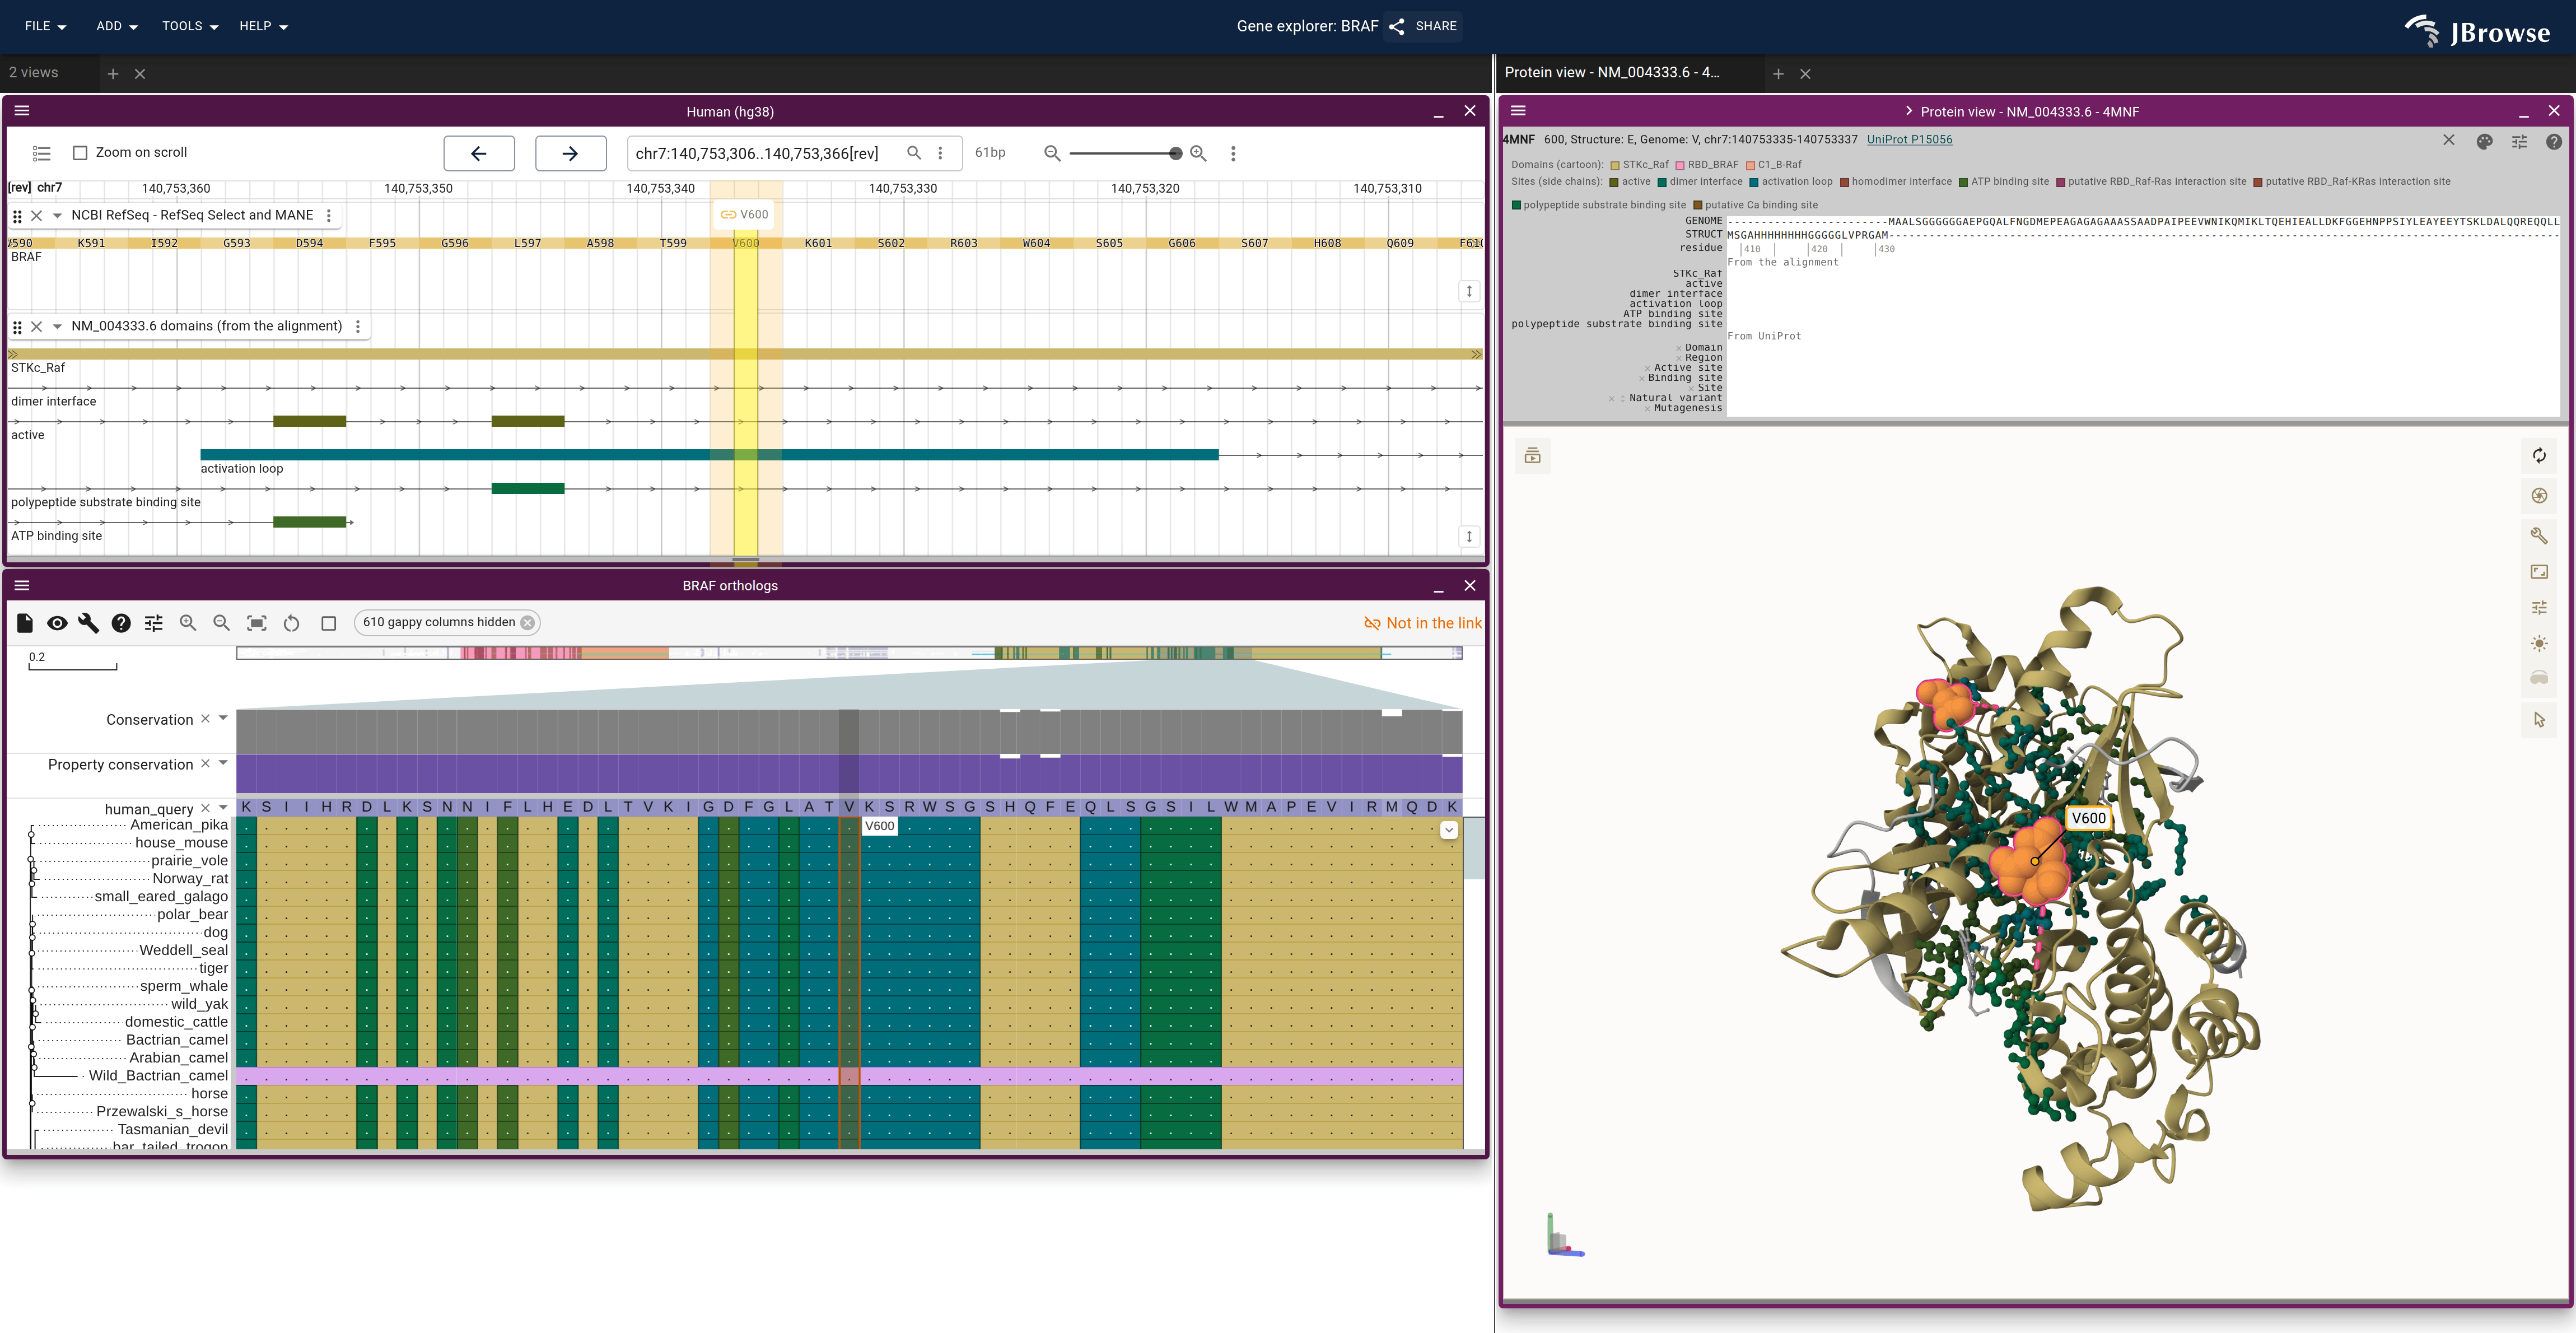Open the color palette in protein view
Screen dimensions: 2576x1333
[2484, 141]
